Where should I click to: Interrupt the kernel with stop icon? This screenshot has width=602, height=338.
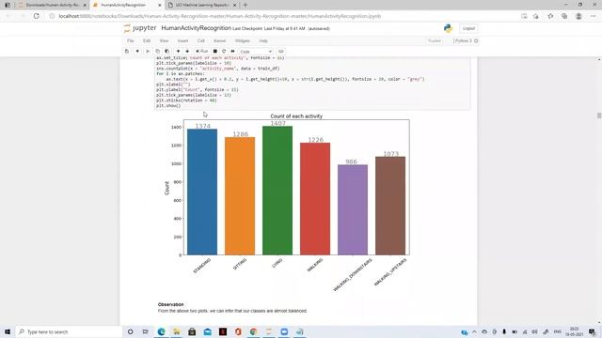point(215,52)
